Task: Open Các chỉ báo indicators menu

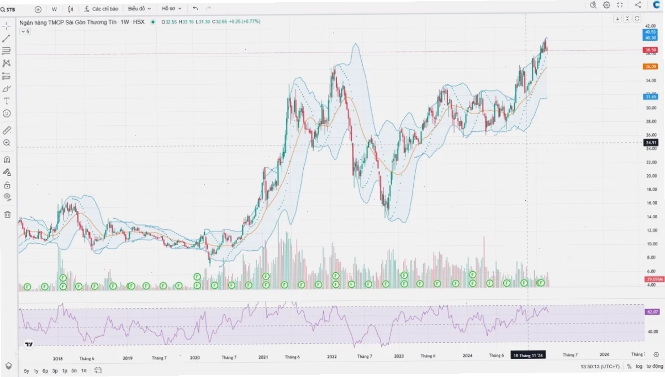Action: 101,9
